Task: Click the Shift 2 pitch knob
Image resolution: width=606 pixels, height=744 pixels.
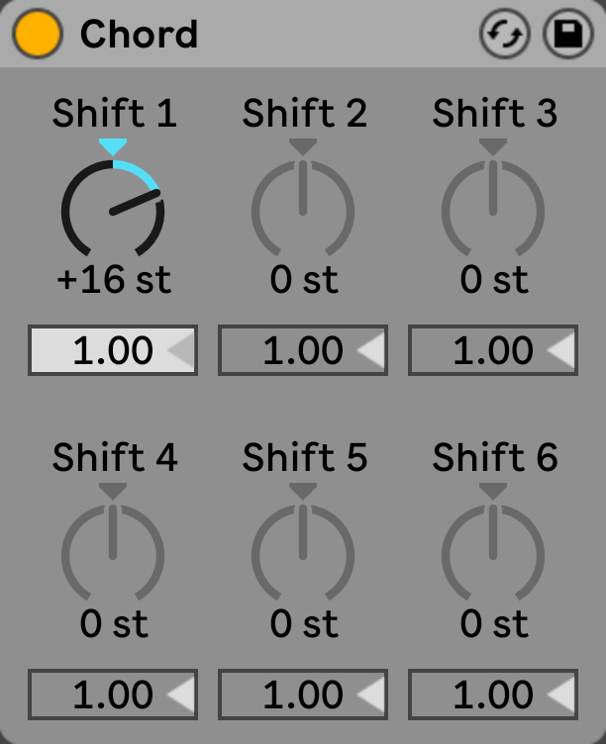Action: point(303,209)
